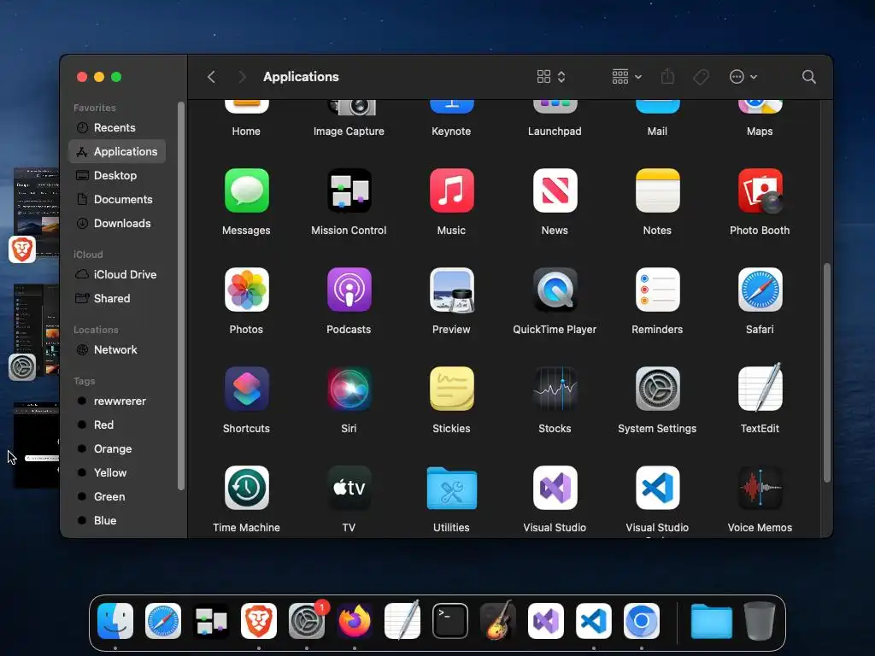This screenshot has width=875, height=656.
Task: Select the Time Machine app icon
Action: 247,488
